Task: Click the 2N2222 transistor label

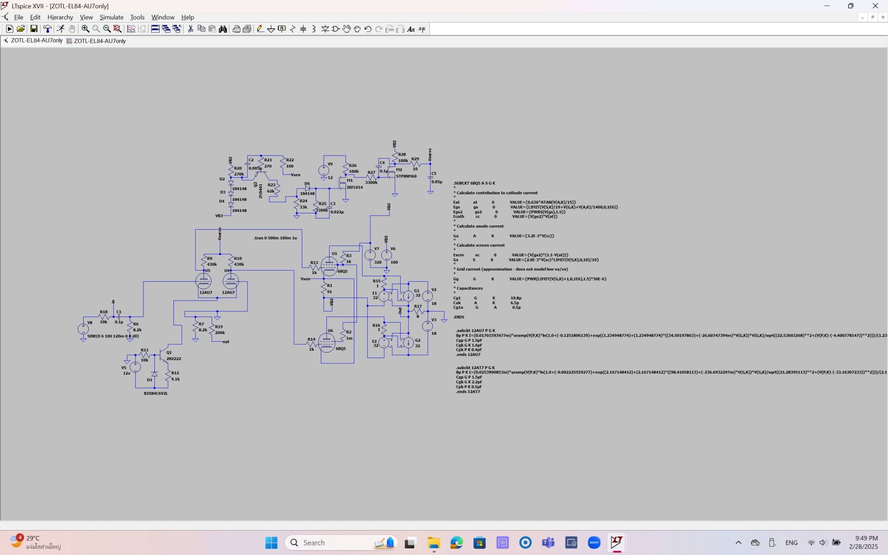Action: click(174, 359)
